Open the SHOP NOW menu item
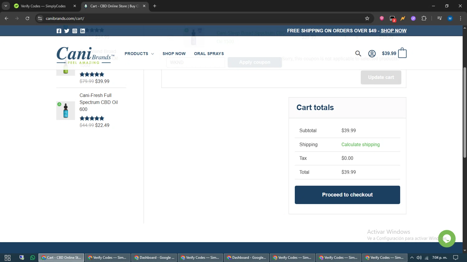 coord(174,54)
